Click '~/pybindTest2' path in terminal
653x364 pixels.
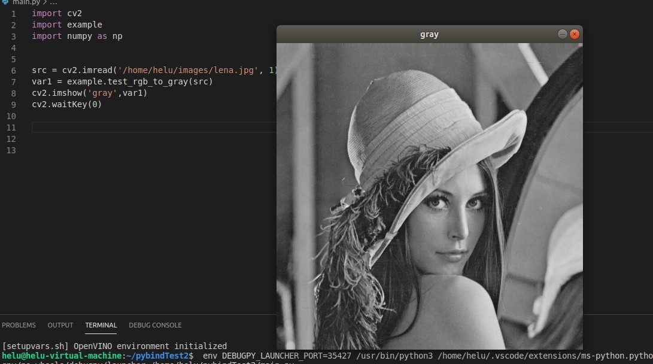point(157,356)
